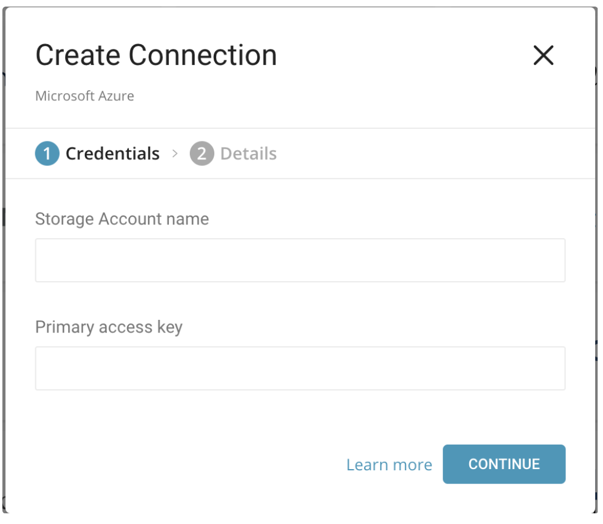The height and width of the screenshot is (524, 603).
Task: Click the "Create Connection" dialog heading
Action: click(x=156, y=56)
